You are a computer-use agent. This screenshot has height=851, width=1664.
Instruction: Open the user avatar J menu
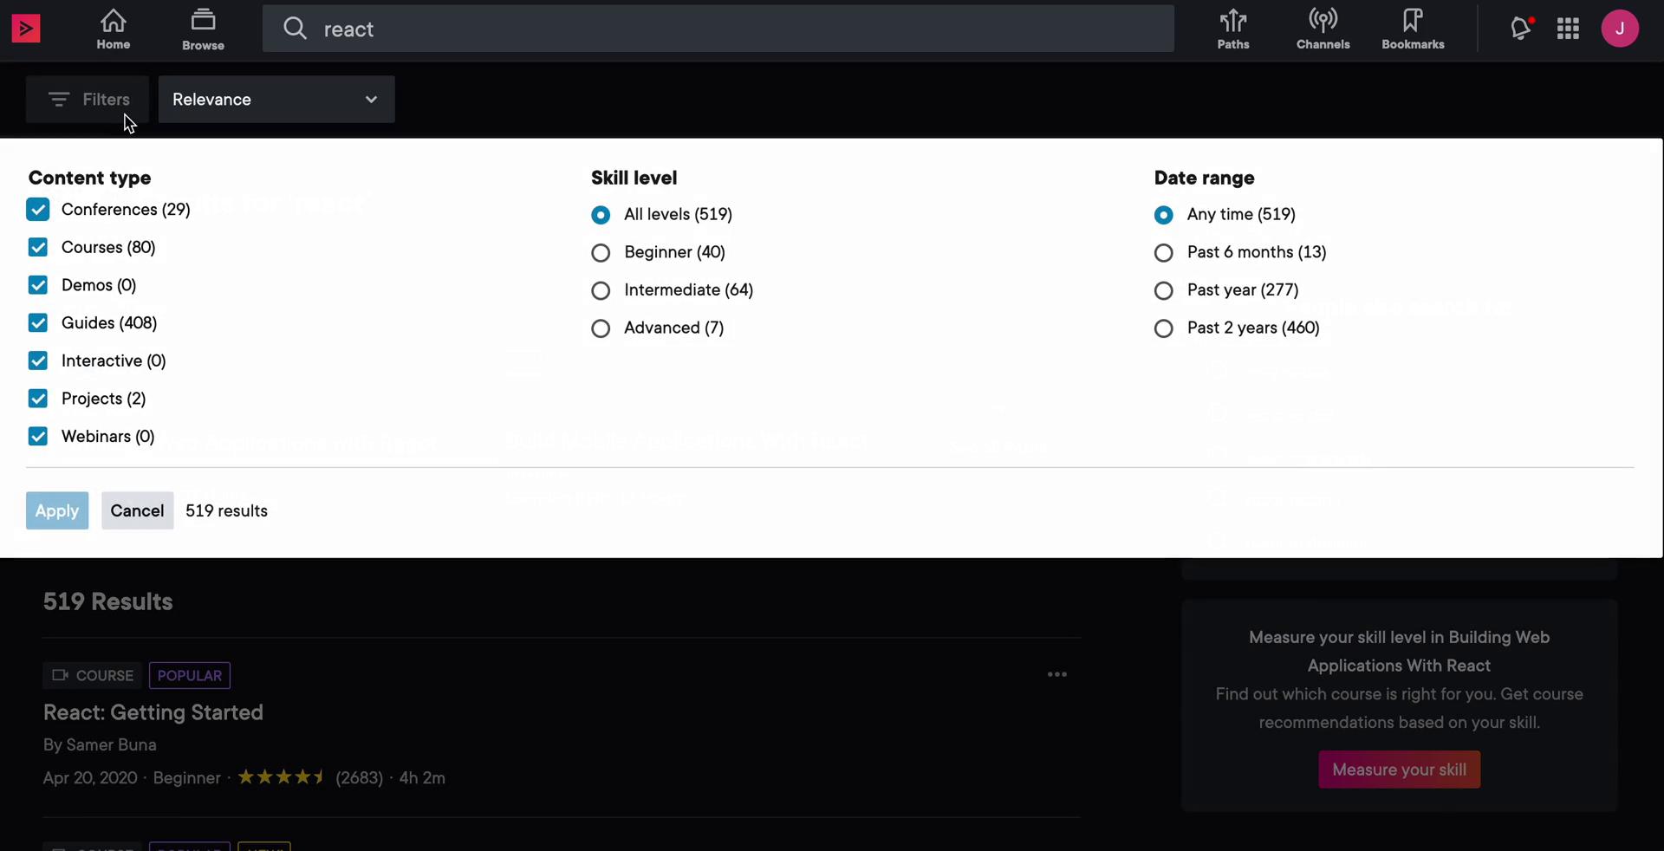pyautogui.click(x=1620, y=29)
